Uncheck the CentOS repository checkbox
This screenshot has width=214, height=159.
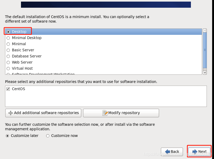(8, 89)
